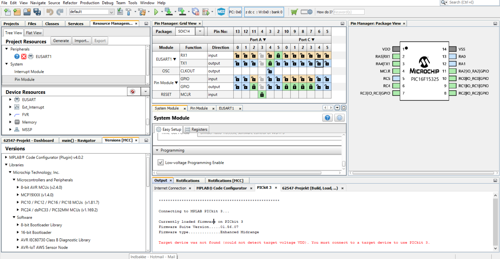
Task: Collapse the Pin Module rows arrow
Action: point(176,83)
